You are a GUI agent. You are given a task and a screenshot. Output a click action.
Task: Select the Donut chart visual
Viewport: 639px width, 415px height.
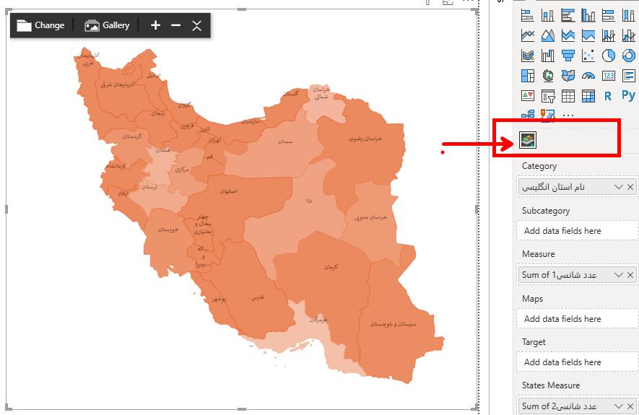628,56
